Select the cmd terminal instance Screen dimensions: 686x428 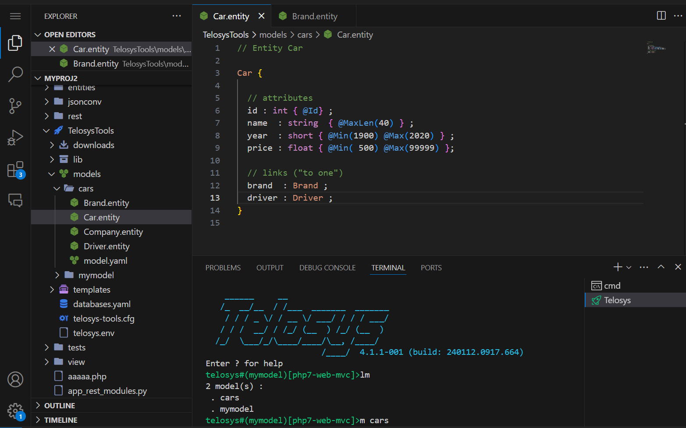[x=612, y=286]
